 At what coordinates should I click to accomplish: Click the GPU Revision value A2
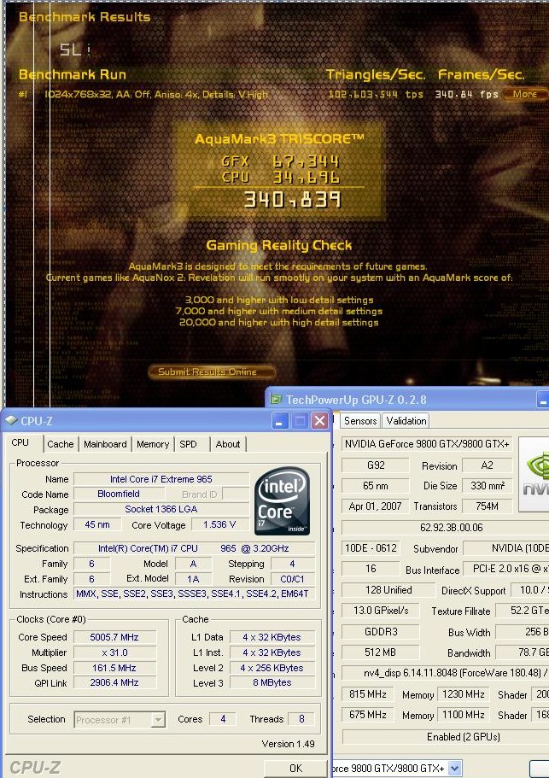[x=487, y=465]
